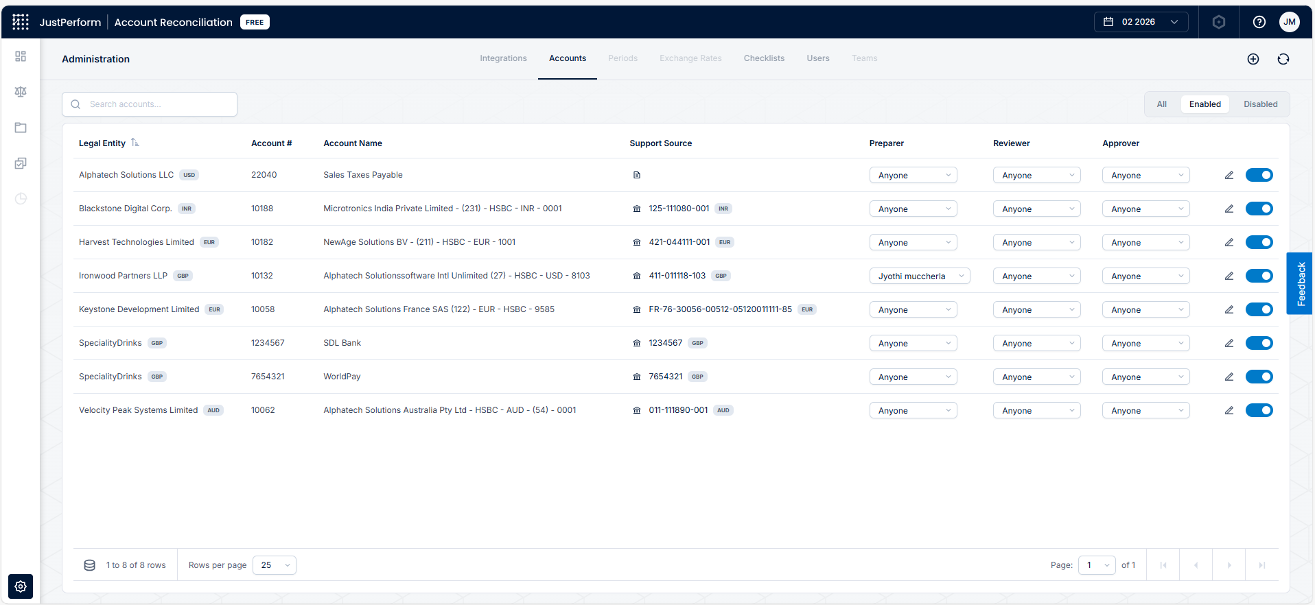Open Reviewer dropdown for account 10188
This screenshot has width=1315, height=605.
click(1036, 209)
